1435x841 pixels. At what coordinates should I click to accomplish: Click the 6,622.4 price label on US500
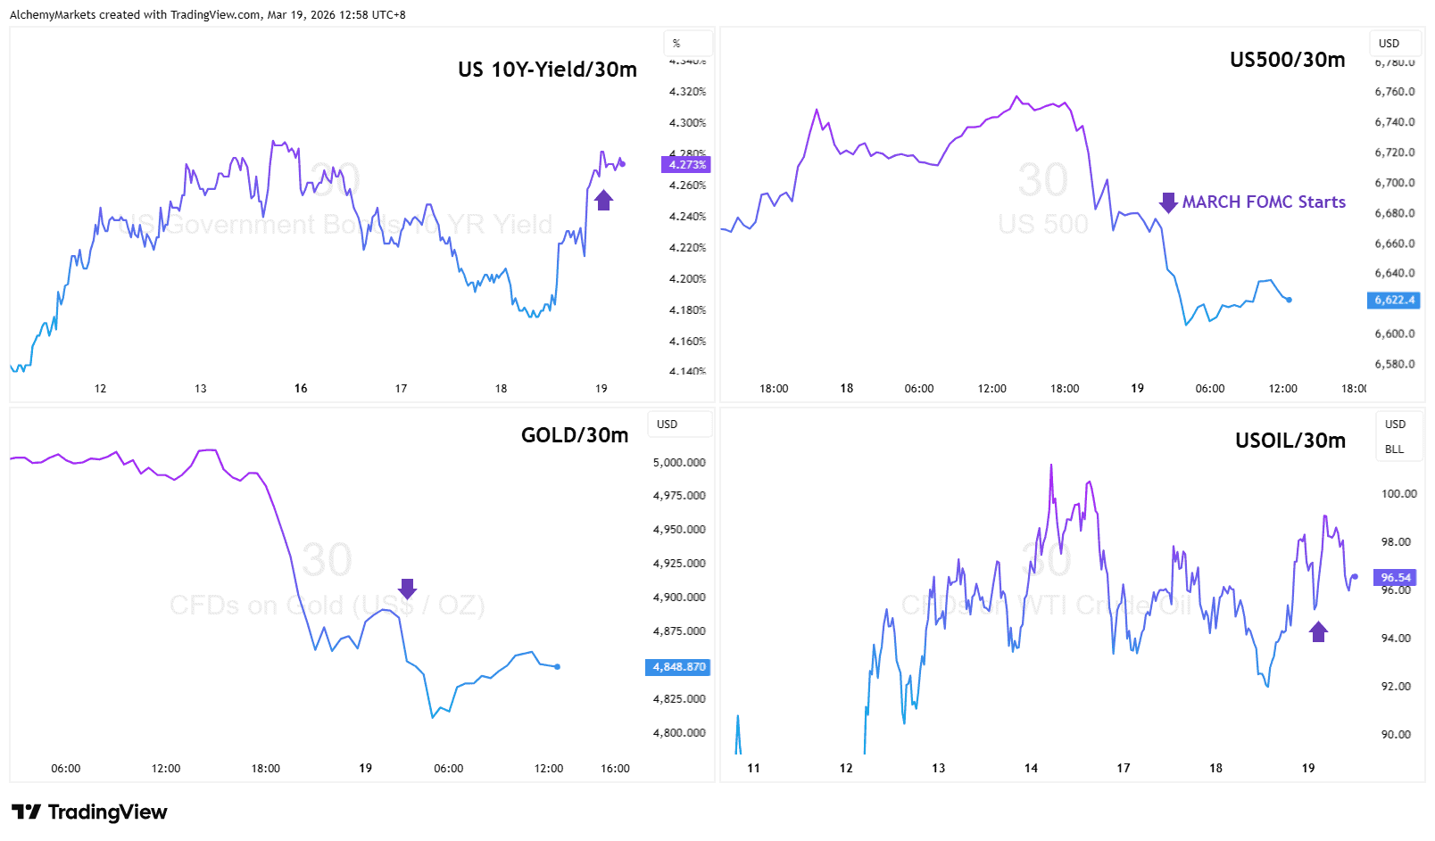[x=1394, y=301]
